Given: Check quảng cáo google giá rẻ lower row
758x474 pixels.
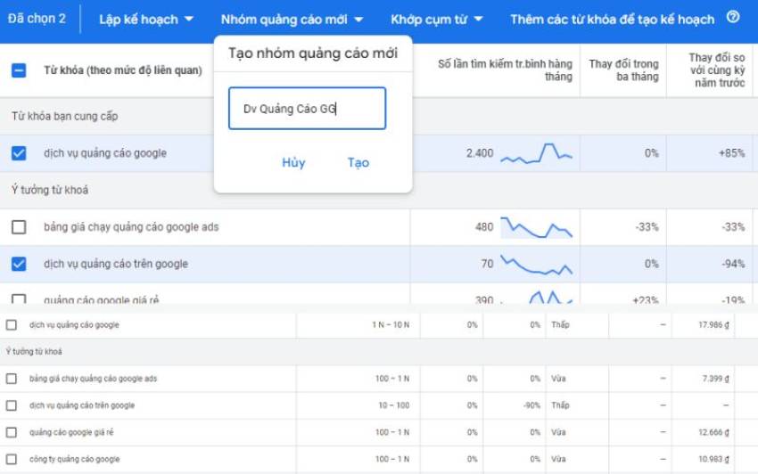Looking at the screenshot, I should [x=11, y=432].
